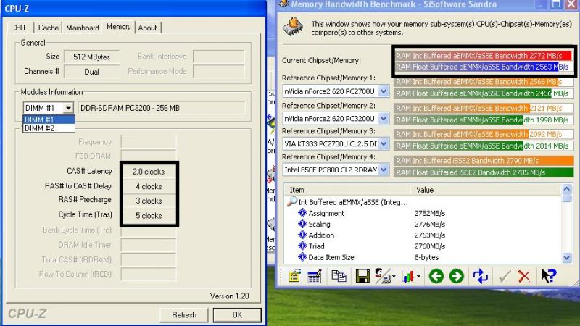Click the diamond icon next to Scaling
Screen dimensions: 580x326
point(302,224)
